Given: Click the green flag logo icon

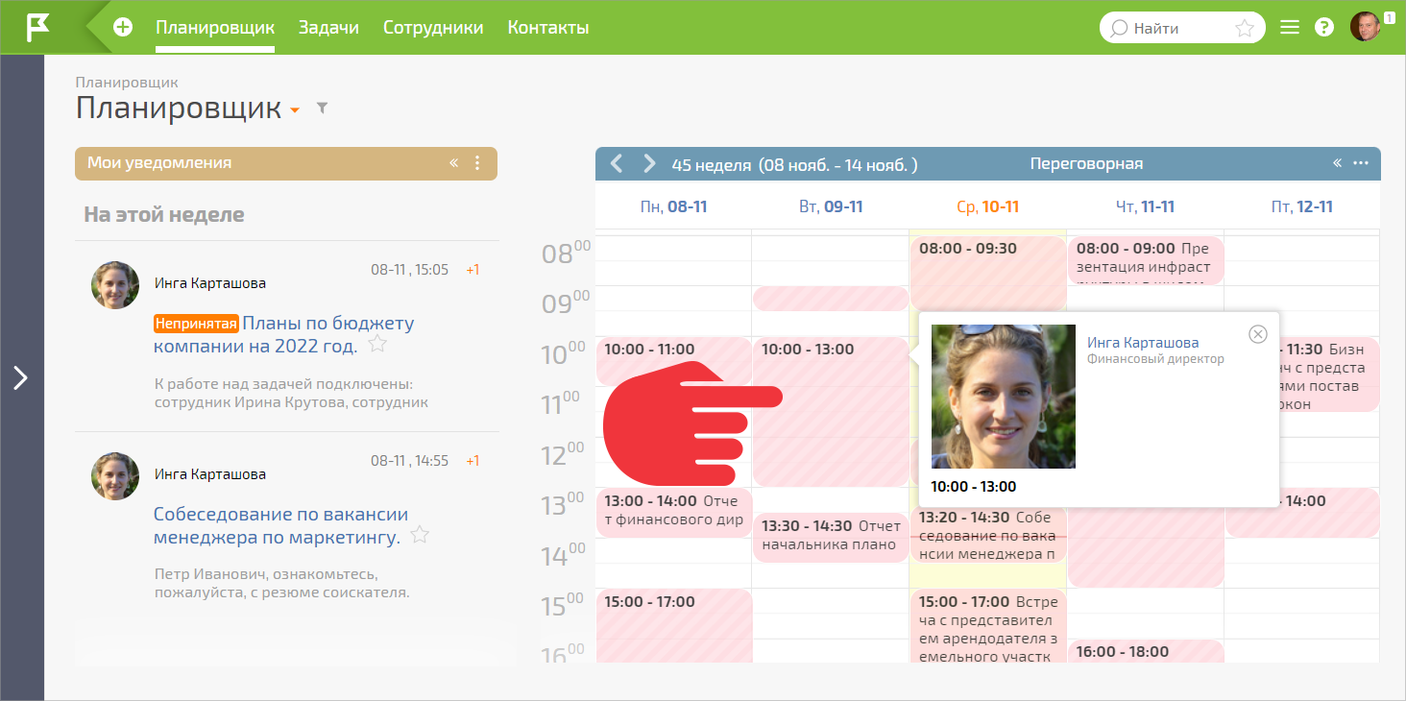Looking at the screenshot, I should pyautogui.click(x=36, y=27).
